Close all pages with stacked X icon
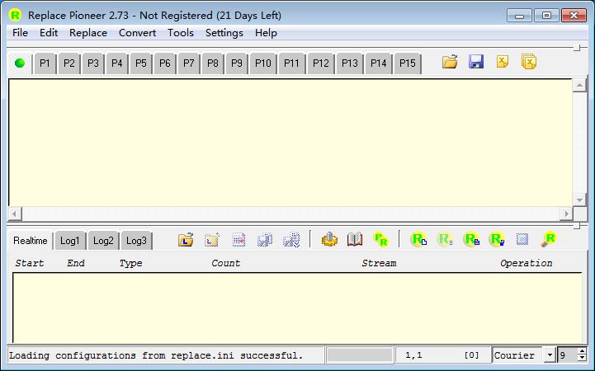595x371 pixels. pyautogui.click(x=529, y=61)
